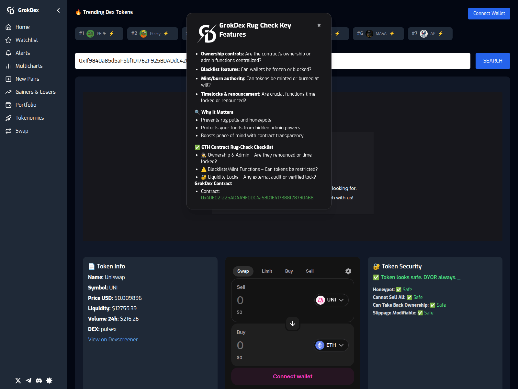Viewport: 518px width, 389px height.
Task: Click the Trending Dex Tokens heading
Action: click(x=104, y=12)
